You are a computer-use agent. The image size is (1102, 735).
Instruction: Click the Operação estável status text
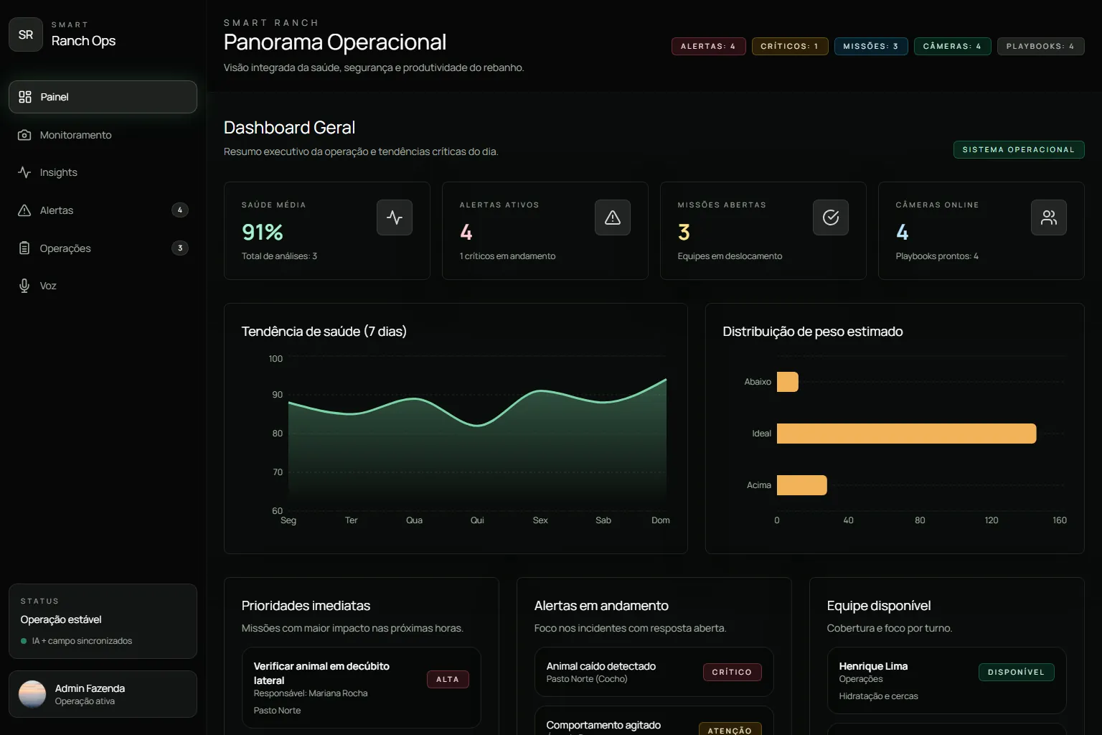tap(61, 619)
